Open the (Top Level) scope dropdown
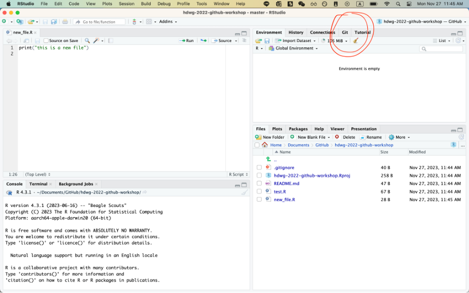Image resolution: width=469 pixels, height=293 pixels. tap(38, 174)
